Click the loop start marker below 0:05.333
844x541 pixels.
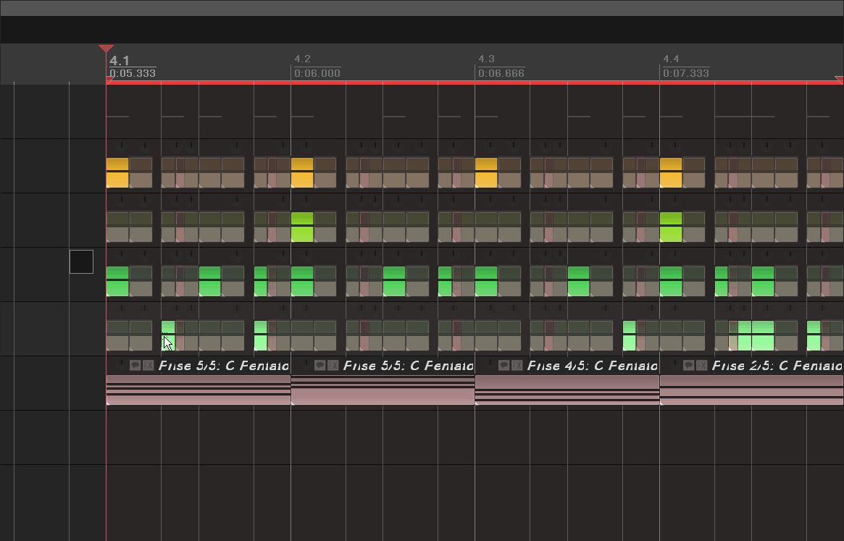(110, 80)
